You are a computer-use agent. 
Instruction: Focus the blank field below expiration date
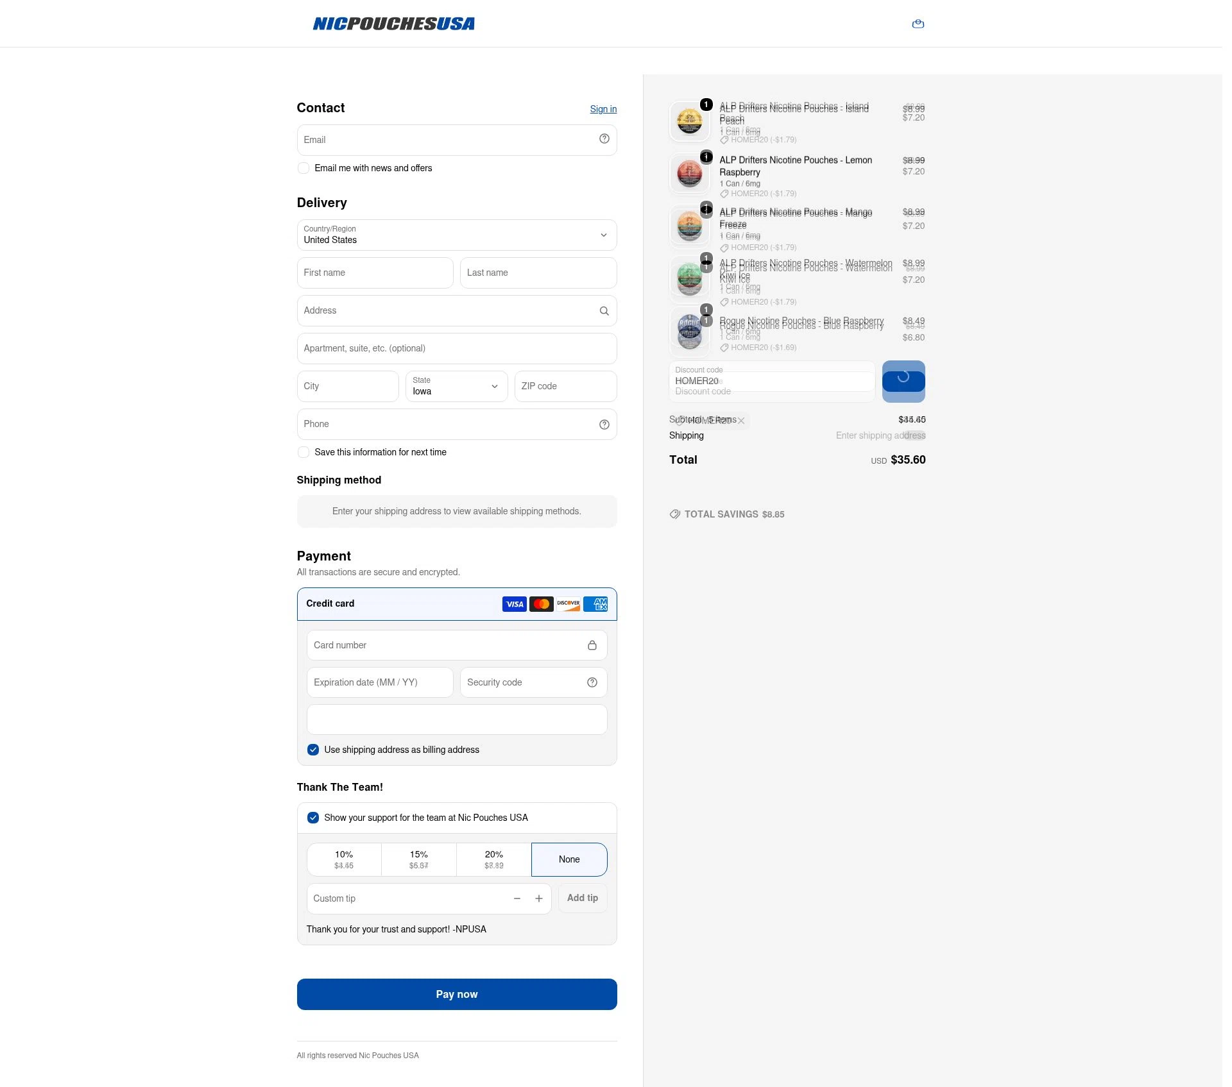[x=457, y=720]
